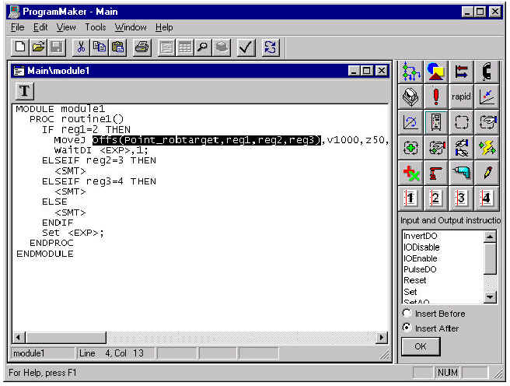Select the hand and green plus loop icon
Image resolution: width=510 pixels, height=386 pixels.
[x=436, y=147]
